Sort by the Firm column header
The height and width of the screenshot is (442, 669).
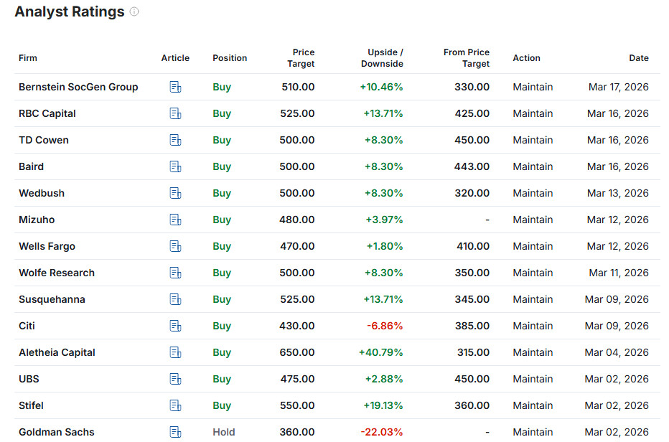click(x=28, y=58)
